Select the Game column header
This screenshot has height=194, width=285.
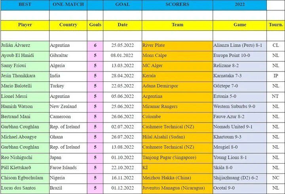pos(239,25)
